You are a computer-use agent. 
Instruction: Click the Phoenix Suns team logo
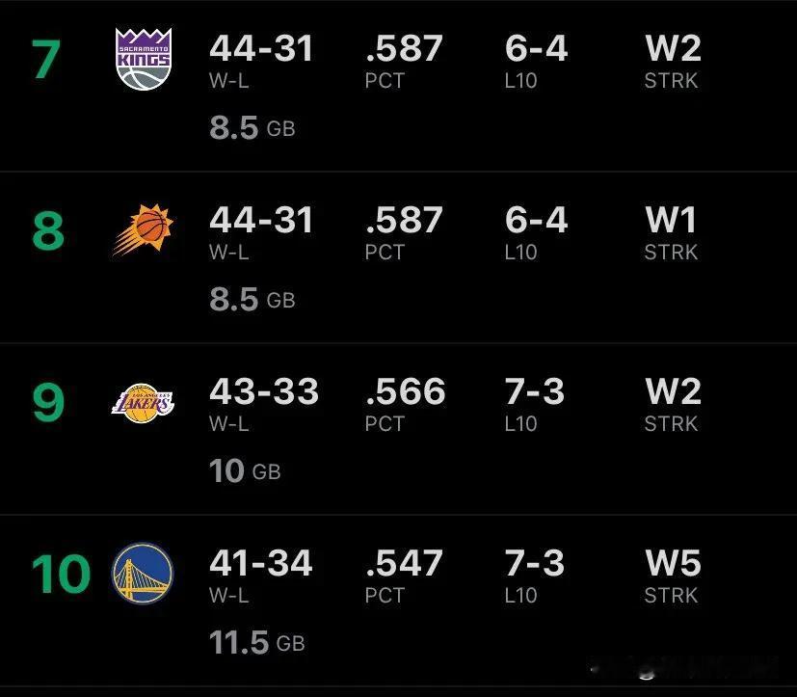pos(143,230)
